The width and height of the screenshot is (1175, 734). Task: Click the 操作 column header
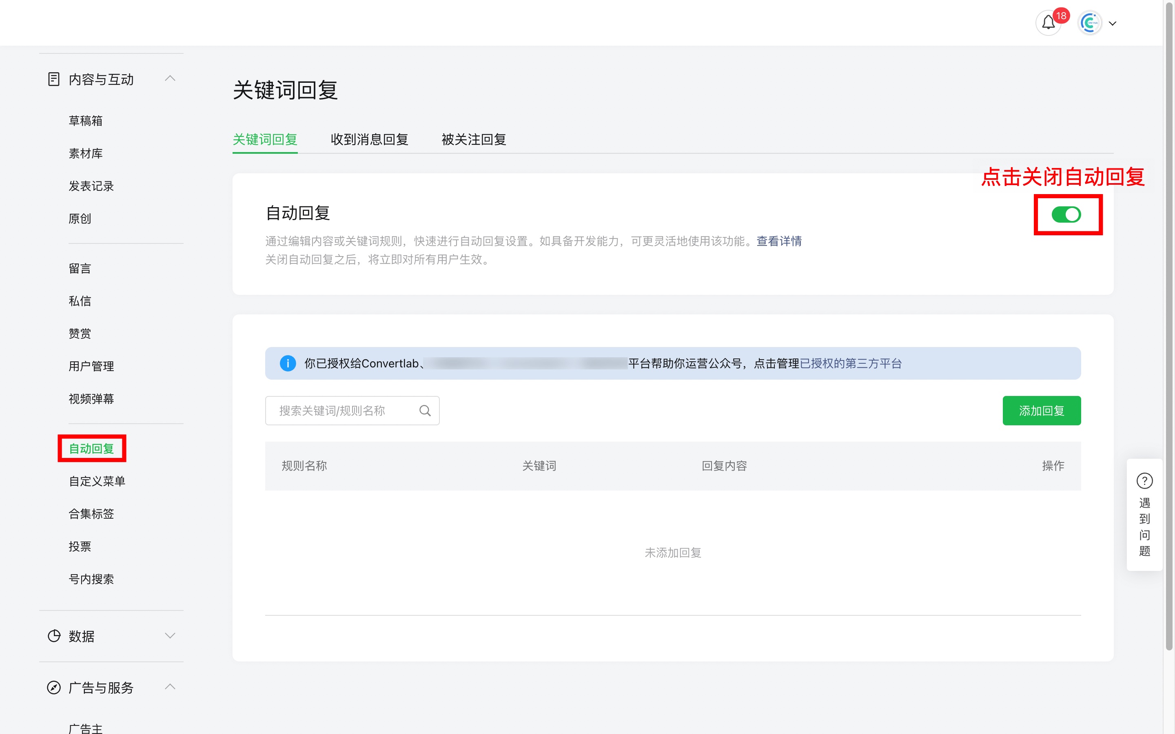[x=1053, y=466]
